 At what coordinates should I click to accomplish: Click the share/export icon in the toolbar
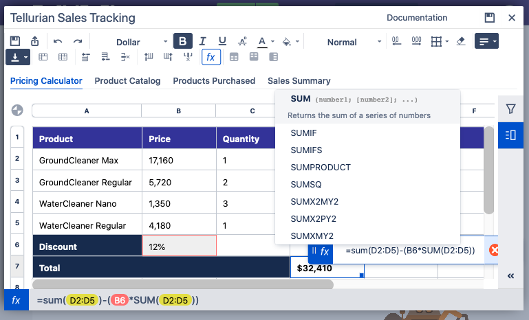[x=35, y=41]
